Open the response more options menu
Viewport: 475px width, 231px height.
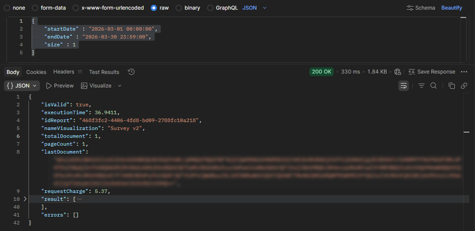pos(464,72)
